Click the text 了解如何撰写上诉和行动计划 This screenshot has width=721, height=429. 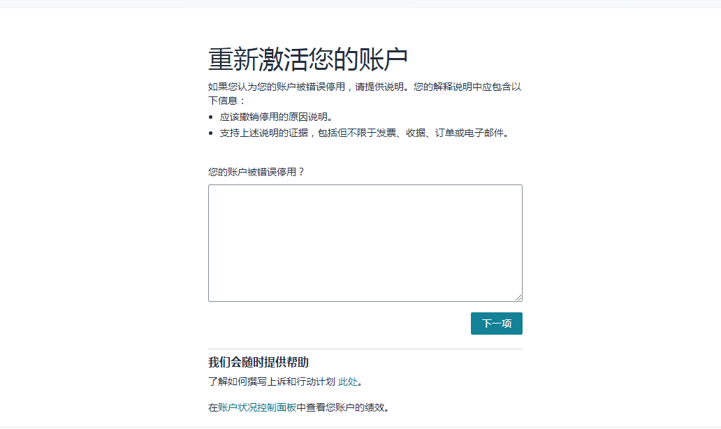coord(272,381)
